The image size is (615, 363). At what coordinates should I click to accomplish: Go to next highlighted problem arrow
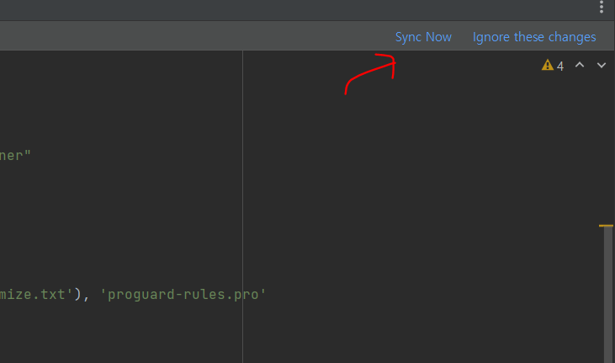[x=602, y=65]
